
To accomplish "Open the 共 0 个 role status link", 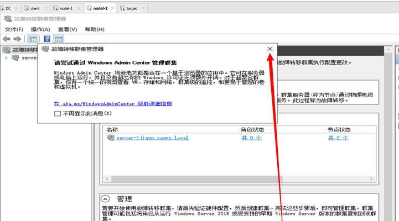I will point(251,138).
